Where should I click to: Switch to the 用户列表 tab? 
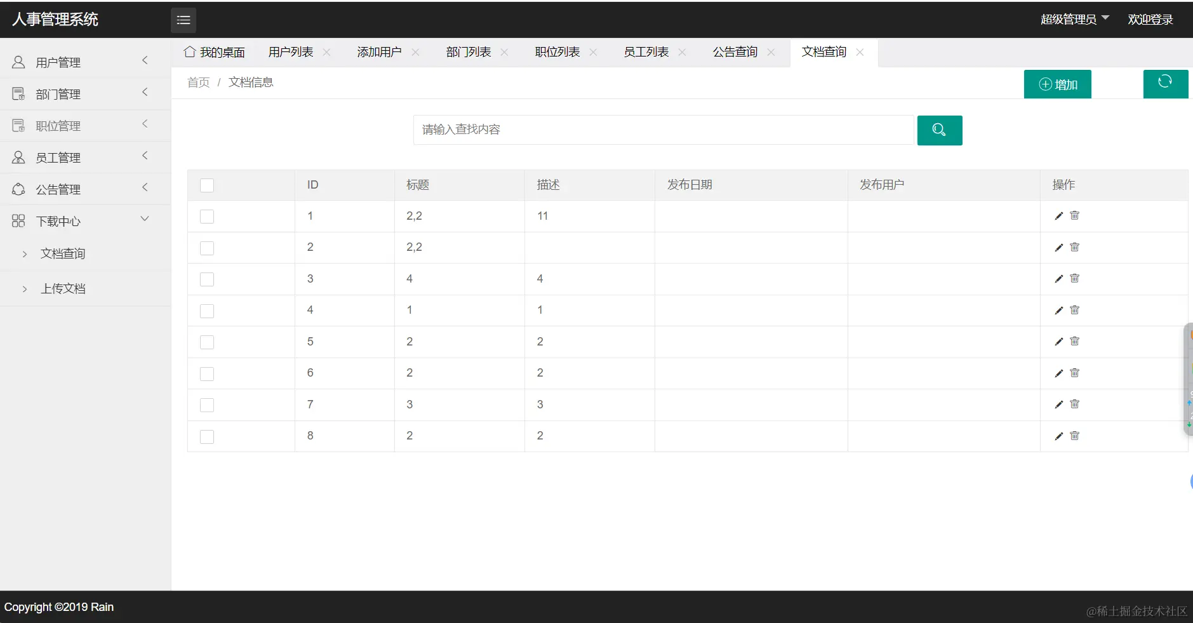click(x=291, y=52)
